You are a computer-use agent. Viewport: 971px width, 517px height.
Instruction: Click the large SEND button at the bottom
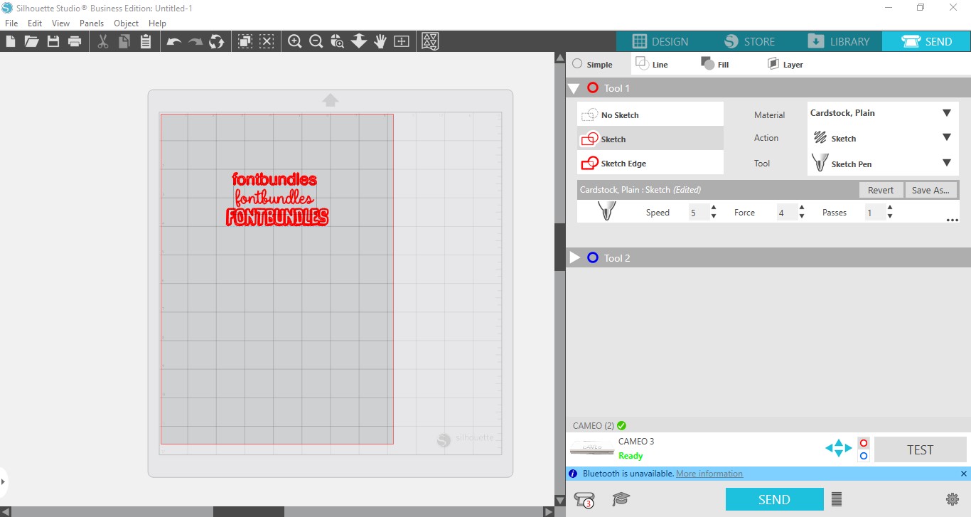pyautogui.click(x=774, y=499)
